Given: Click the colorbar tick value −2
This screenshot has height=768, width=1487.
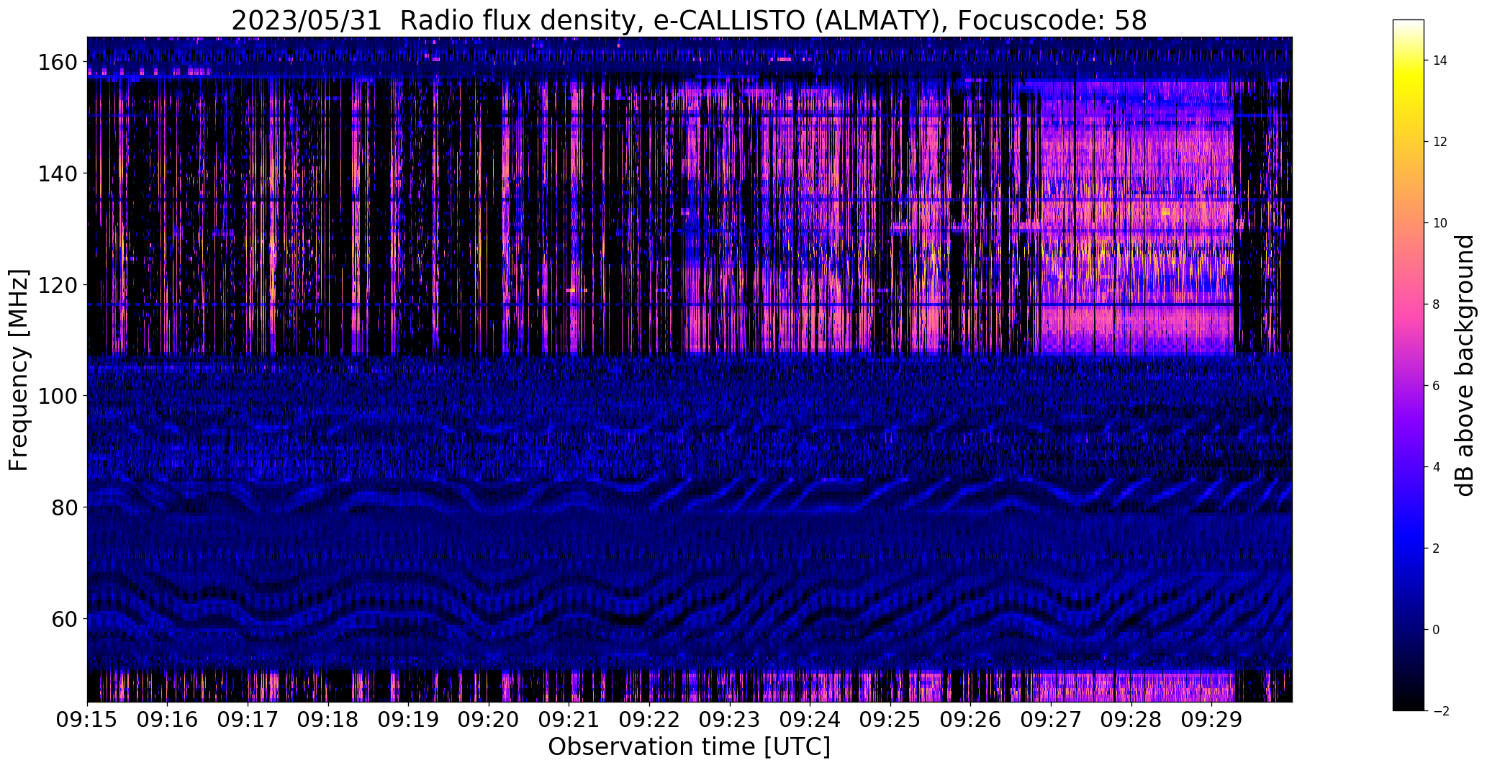Looking at the screenshot, I should (1441, 711).
